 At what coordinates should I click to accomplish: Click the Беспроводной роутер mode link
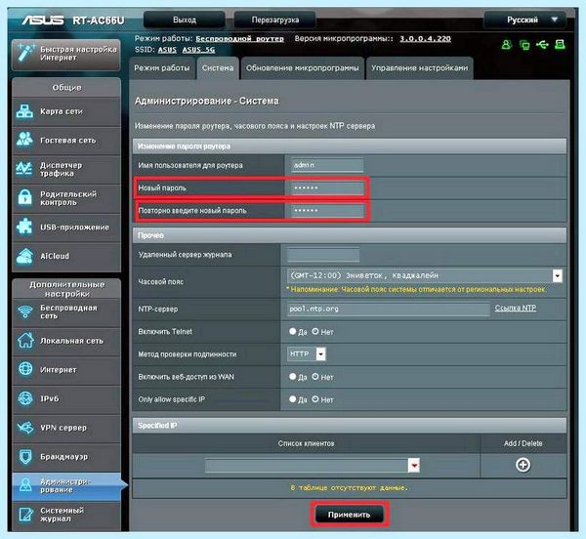click(240, 38)
